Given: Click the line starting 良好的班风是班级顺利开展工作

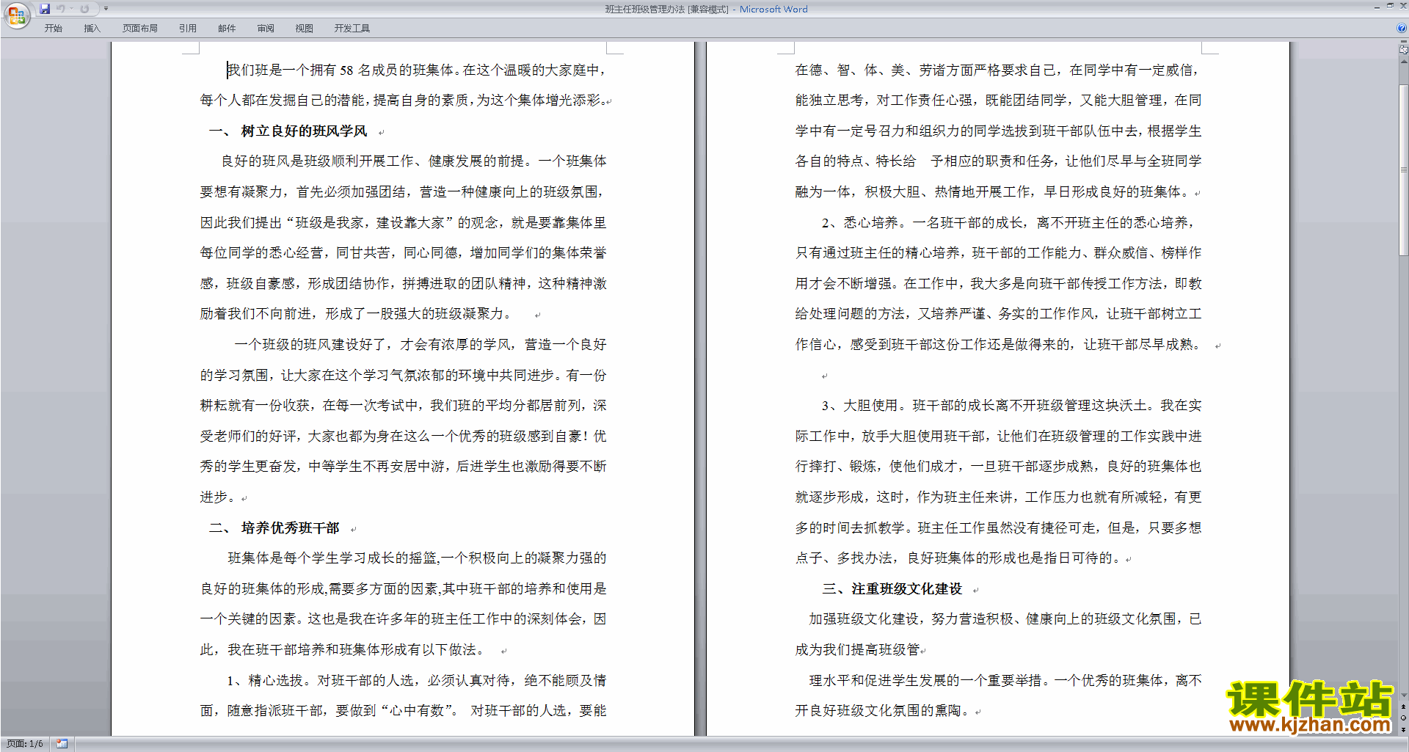Looking at the screenshot, I should tap(414, 161).
